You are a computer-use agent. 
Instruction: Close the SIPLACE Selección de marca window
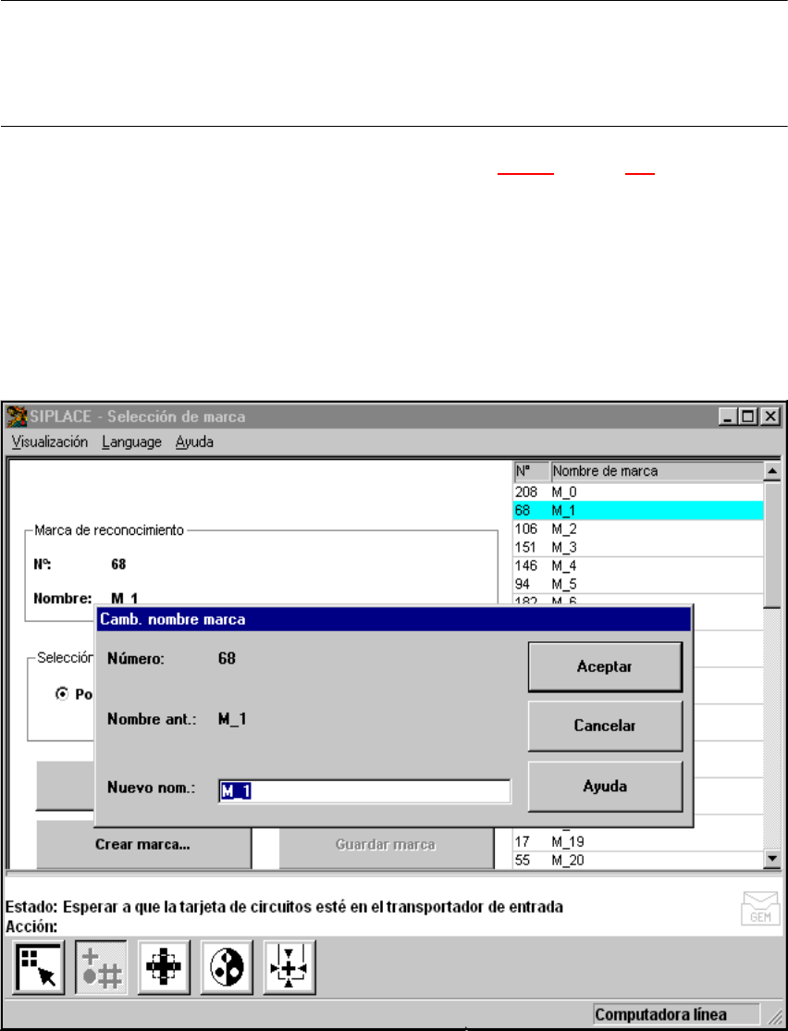tap(770, 416)
